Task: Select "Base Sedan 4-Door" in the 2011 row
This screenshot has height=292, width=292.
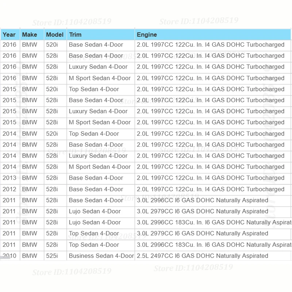Action: click(x=96, y=200)
